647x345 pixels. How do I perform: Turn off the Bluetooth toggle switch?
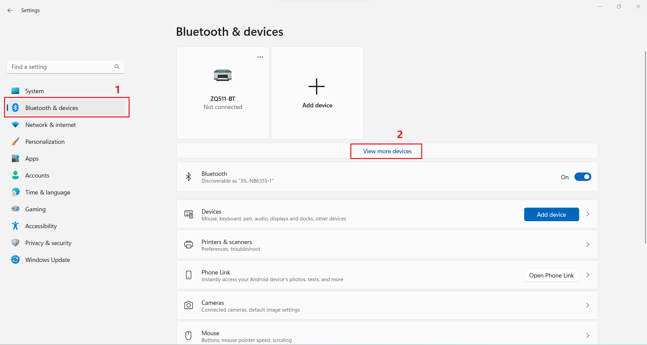click(x=583, y=177)
